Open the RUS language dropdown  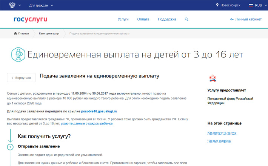click(260, 5)
